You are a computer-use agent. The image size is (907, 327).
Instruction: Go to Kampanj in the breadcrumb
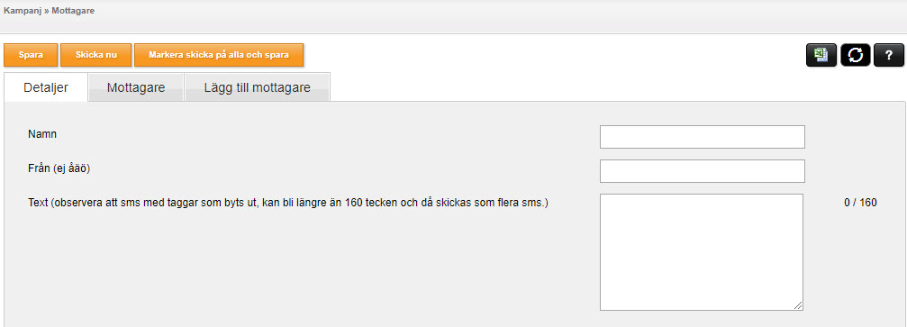[23, 11]
